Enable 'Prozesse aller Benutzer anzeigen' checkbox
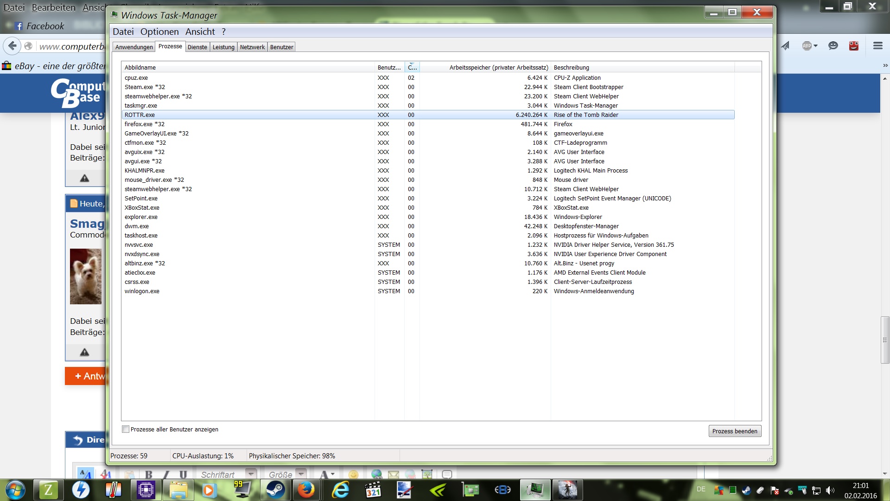 pyautogui.click(x=126, y=429)
